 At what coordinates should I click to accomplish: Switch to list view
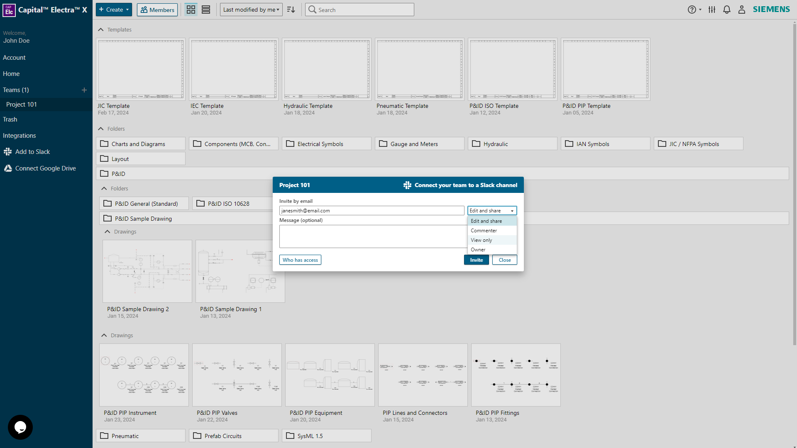[205, 9]
